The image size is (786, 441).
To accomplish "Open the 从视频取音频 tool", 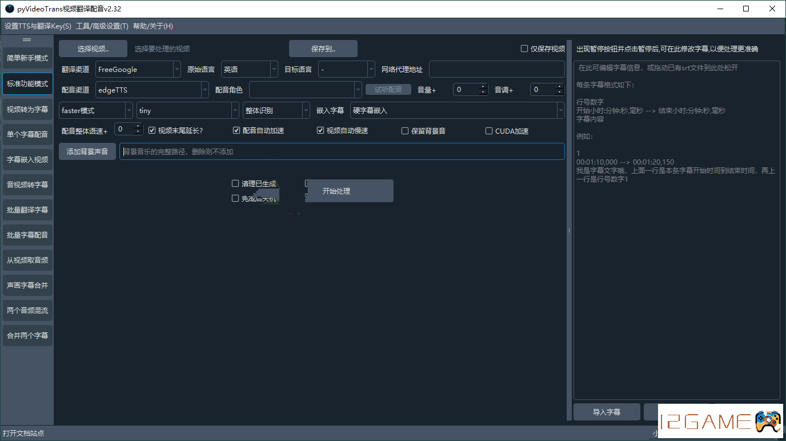I will 27,260.
